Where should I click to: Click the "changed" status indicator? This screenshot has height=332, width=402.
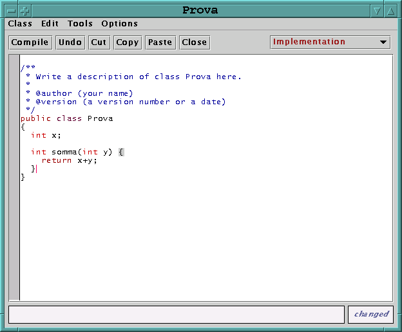(371, 315)
